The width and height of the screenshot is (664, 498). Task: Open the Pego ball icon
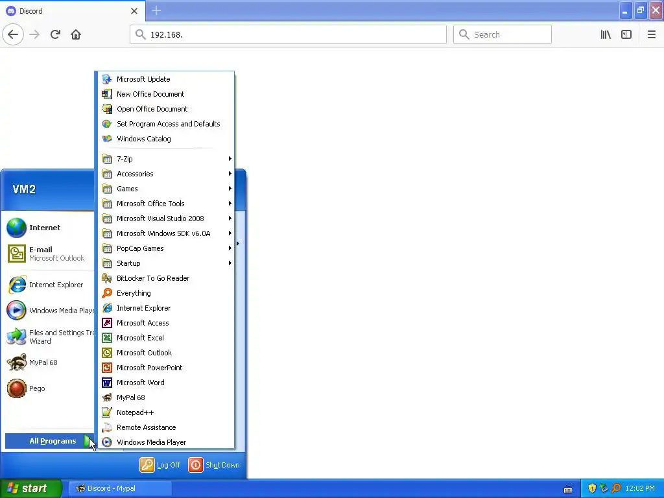coord(16,388)
